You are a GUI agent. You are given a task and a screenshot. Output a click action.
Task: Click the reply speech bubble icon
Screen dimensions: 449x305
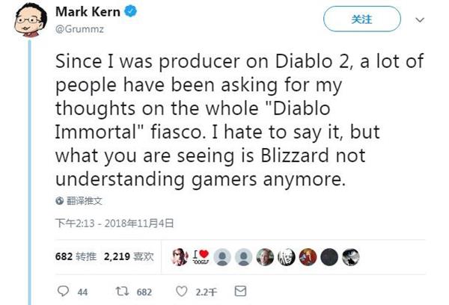coord(63,291)
